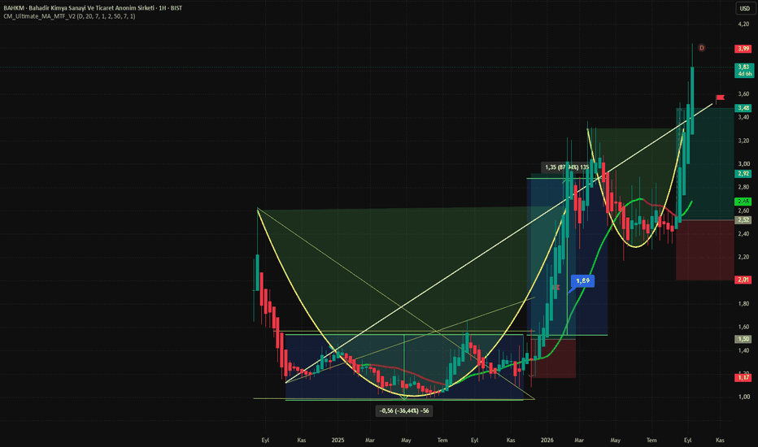
Task: Select the blue 1,89 price callout
Action: pos(582,280)
